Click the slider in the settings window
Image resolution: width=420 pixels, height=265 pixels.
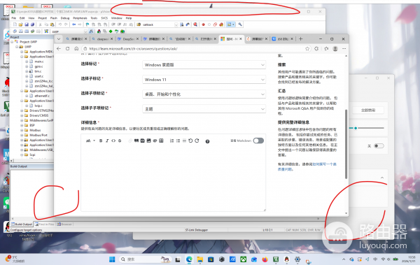pyautogui.click(x=367, y=128)
